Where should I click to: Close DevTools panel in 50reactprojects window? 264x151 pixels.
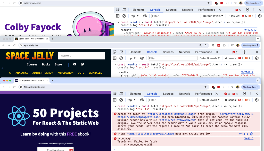point(257,94)
